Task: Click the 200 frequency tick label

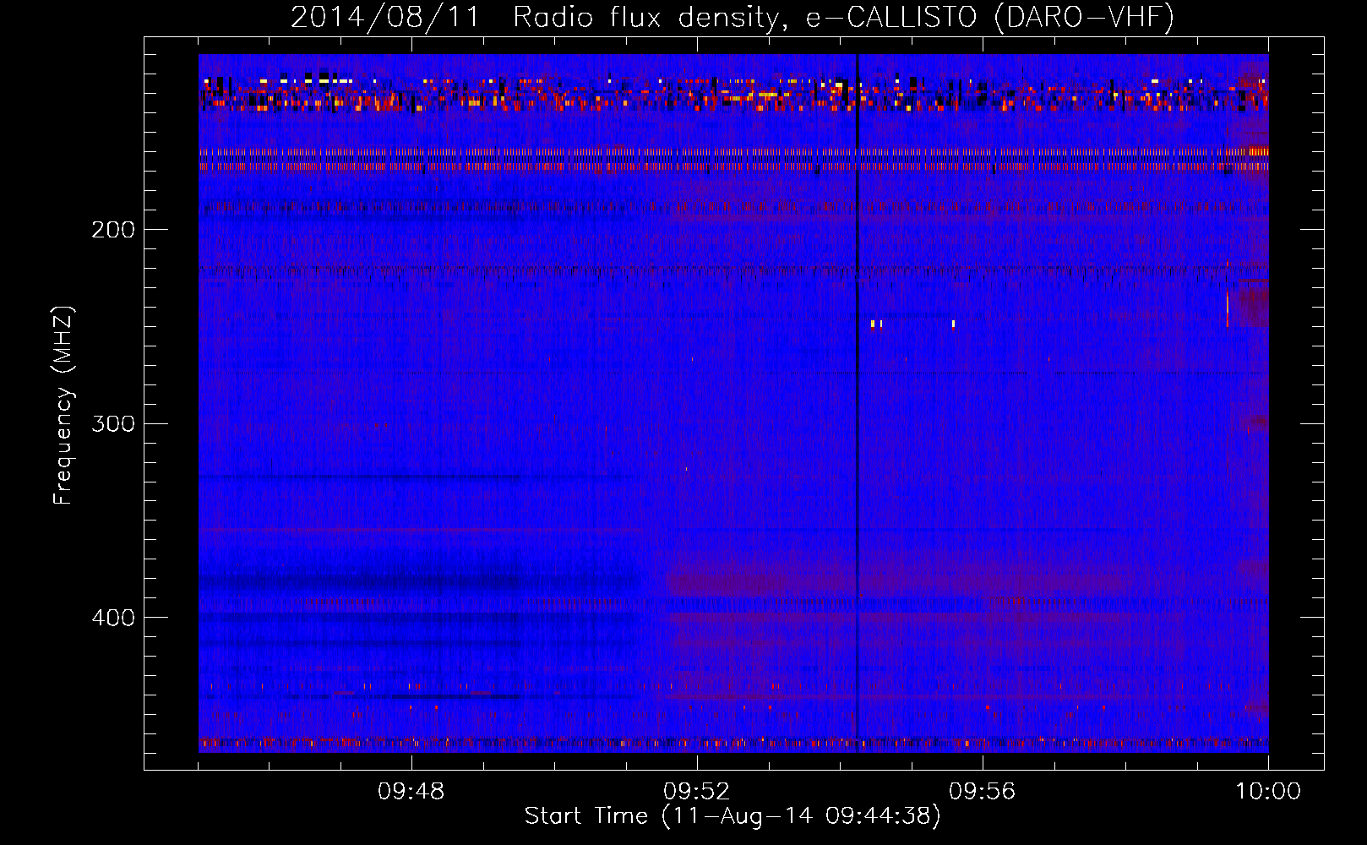Action: point(113,230)
